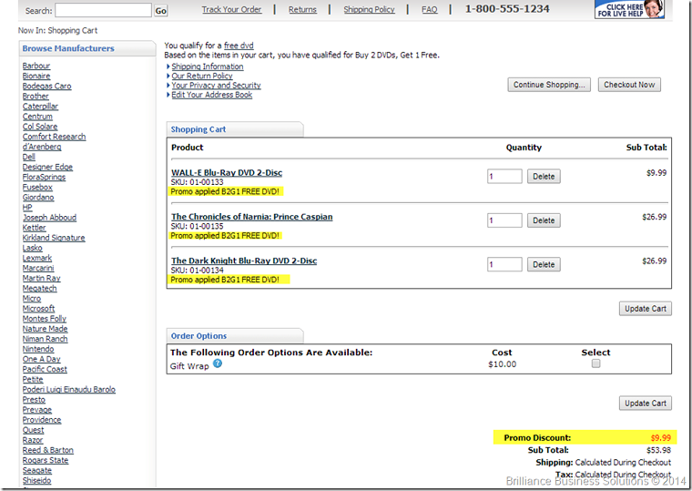The image size is (692, 491).
Task: Click the live help banner image
Action: coord(629,9)
